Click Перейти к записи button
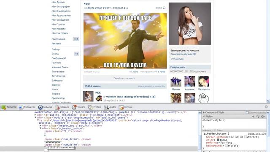 (125, 78)
